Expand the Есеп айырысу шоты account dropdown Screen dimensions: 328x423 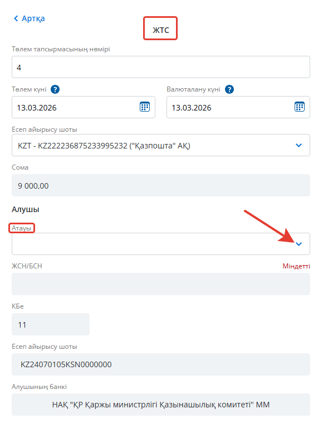(161, 145)
